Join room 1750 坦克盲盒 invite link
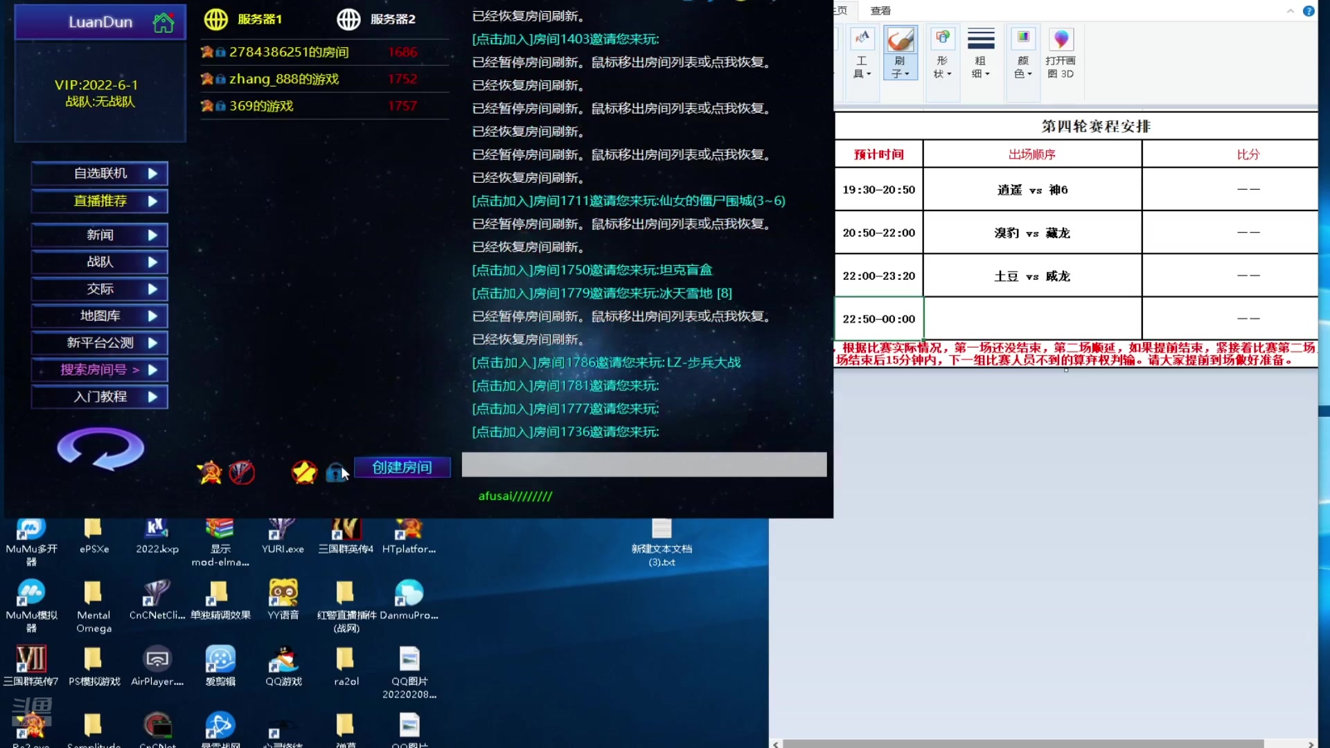The image size is (1330, 748). coord(592,270)
